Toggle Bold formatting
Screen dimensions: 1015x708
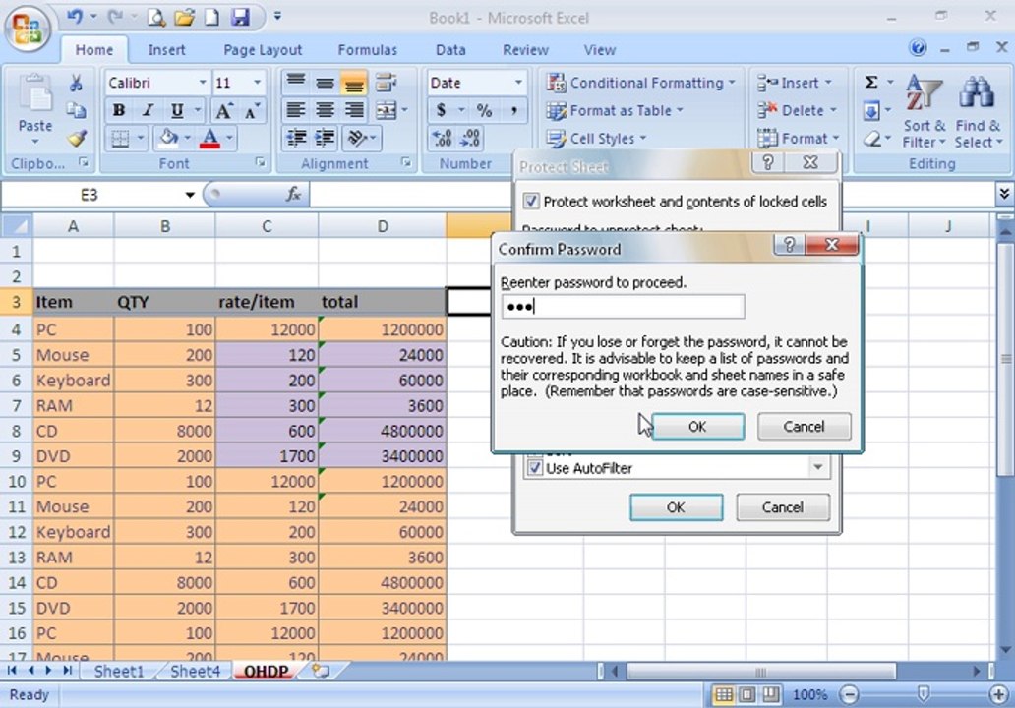118,111
